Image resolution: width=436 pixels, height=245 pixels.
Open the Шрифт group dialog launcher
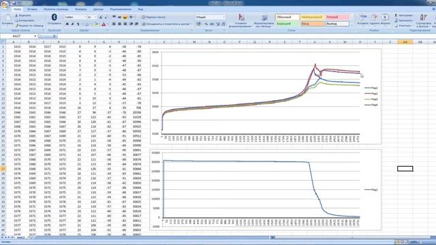pyautogui.click(x=108, y=30)
